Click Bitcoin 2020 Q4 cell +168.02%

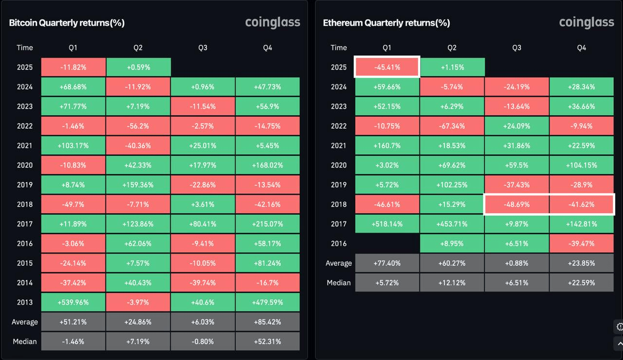267,165
